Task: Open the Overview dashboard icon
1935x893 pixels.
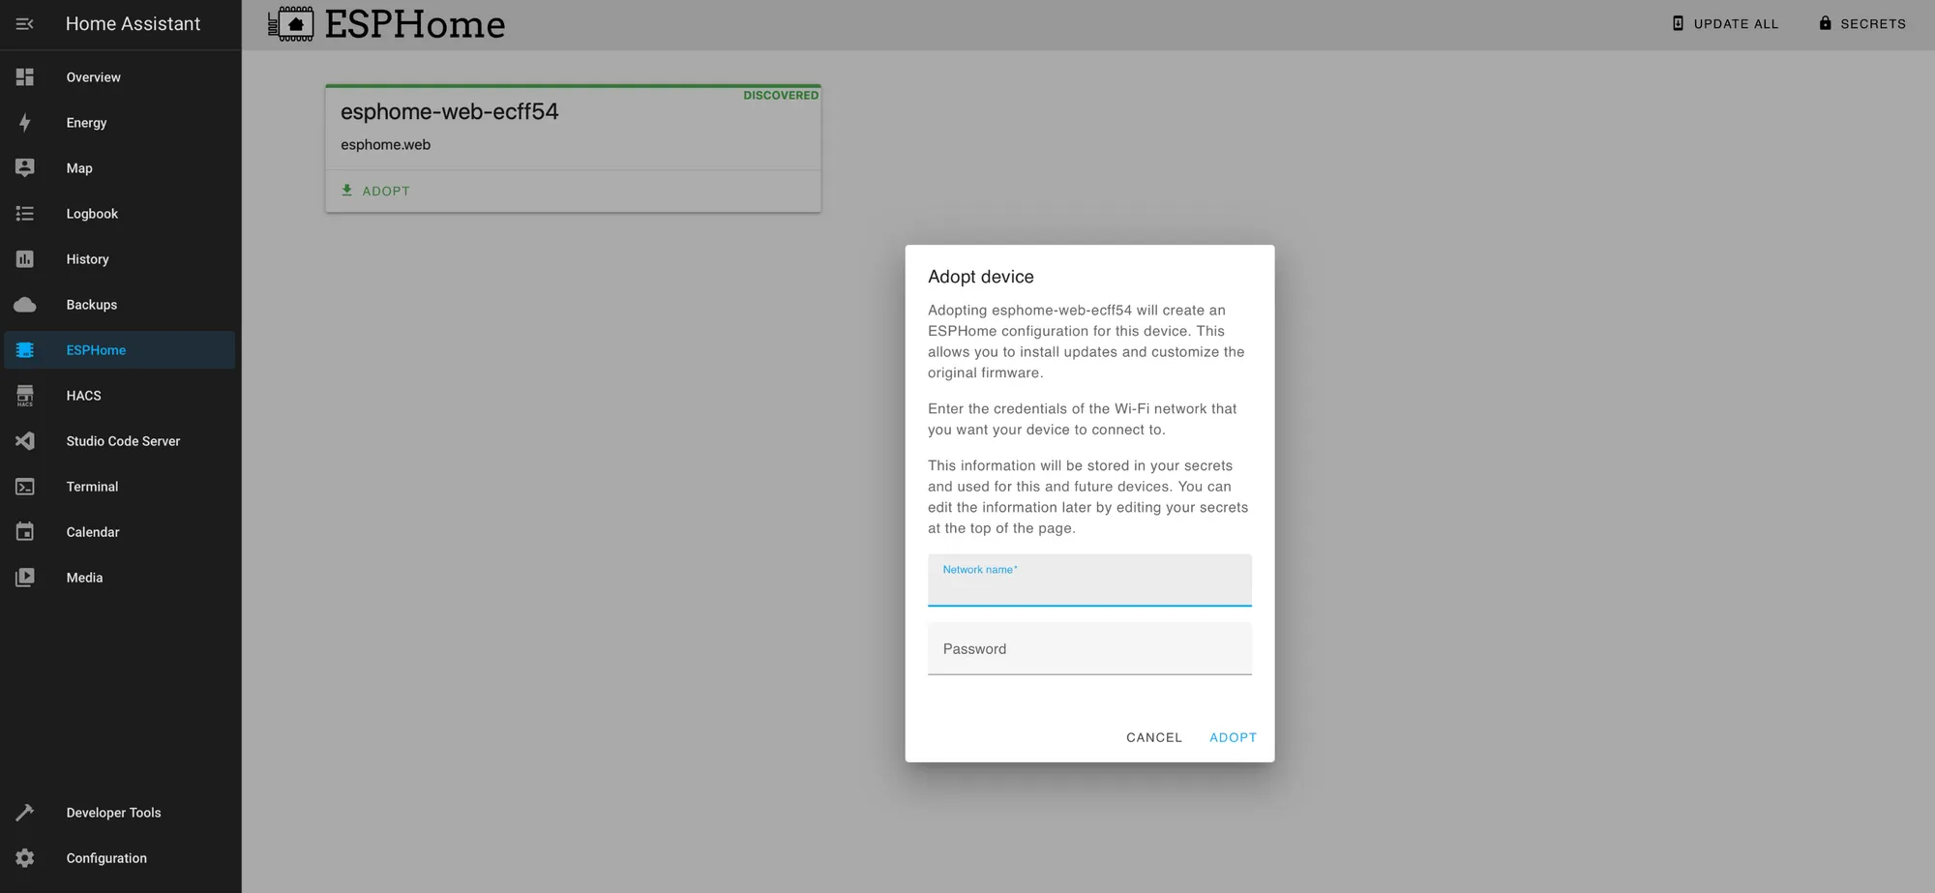Action: (x=25, y=77)
